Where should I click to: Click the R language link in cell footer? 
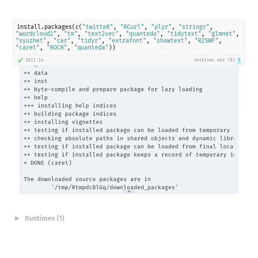click(239, 60)
